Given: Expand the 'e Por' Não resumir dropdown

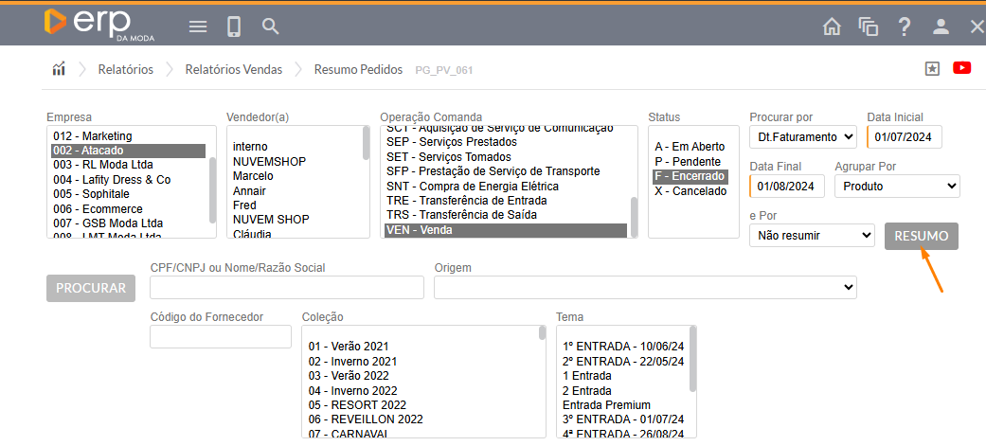Looking at the screenshot, I should point(811,235).
